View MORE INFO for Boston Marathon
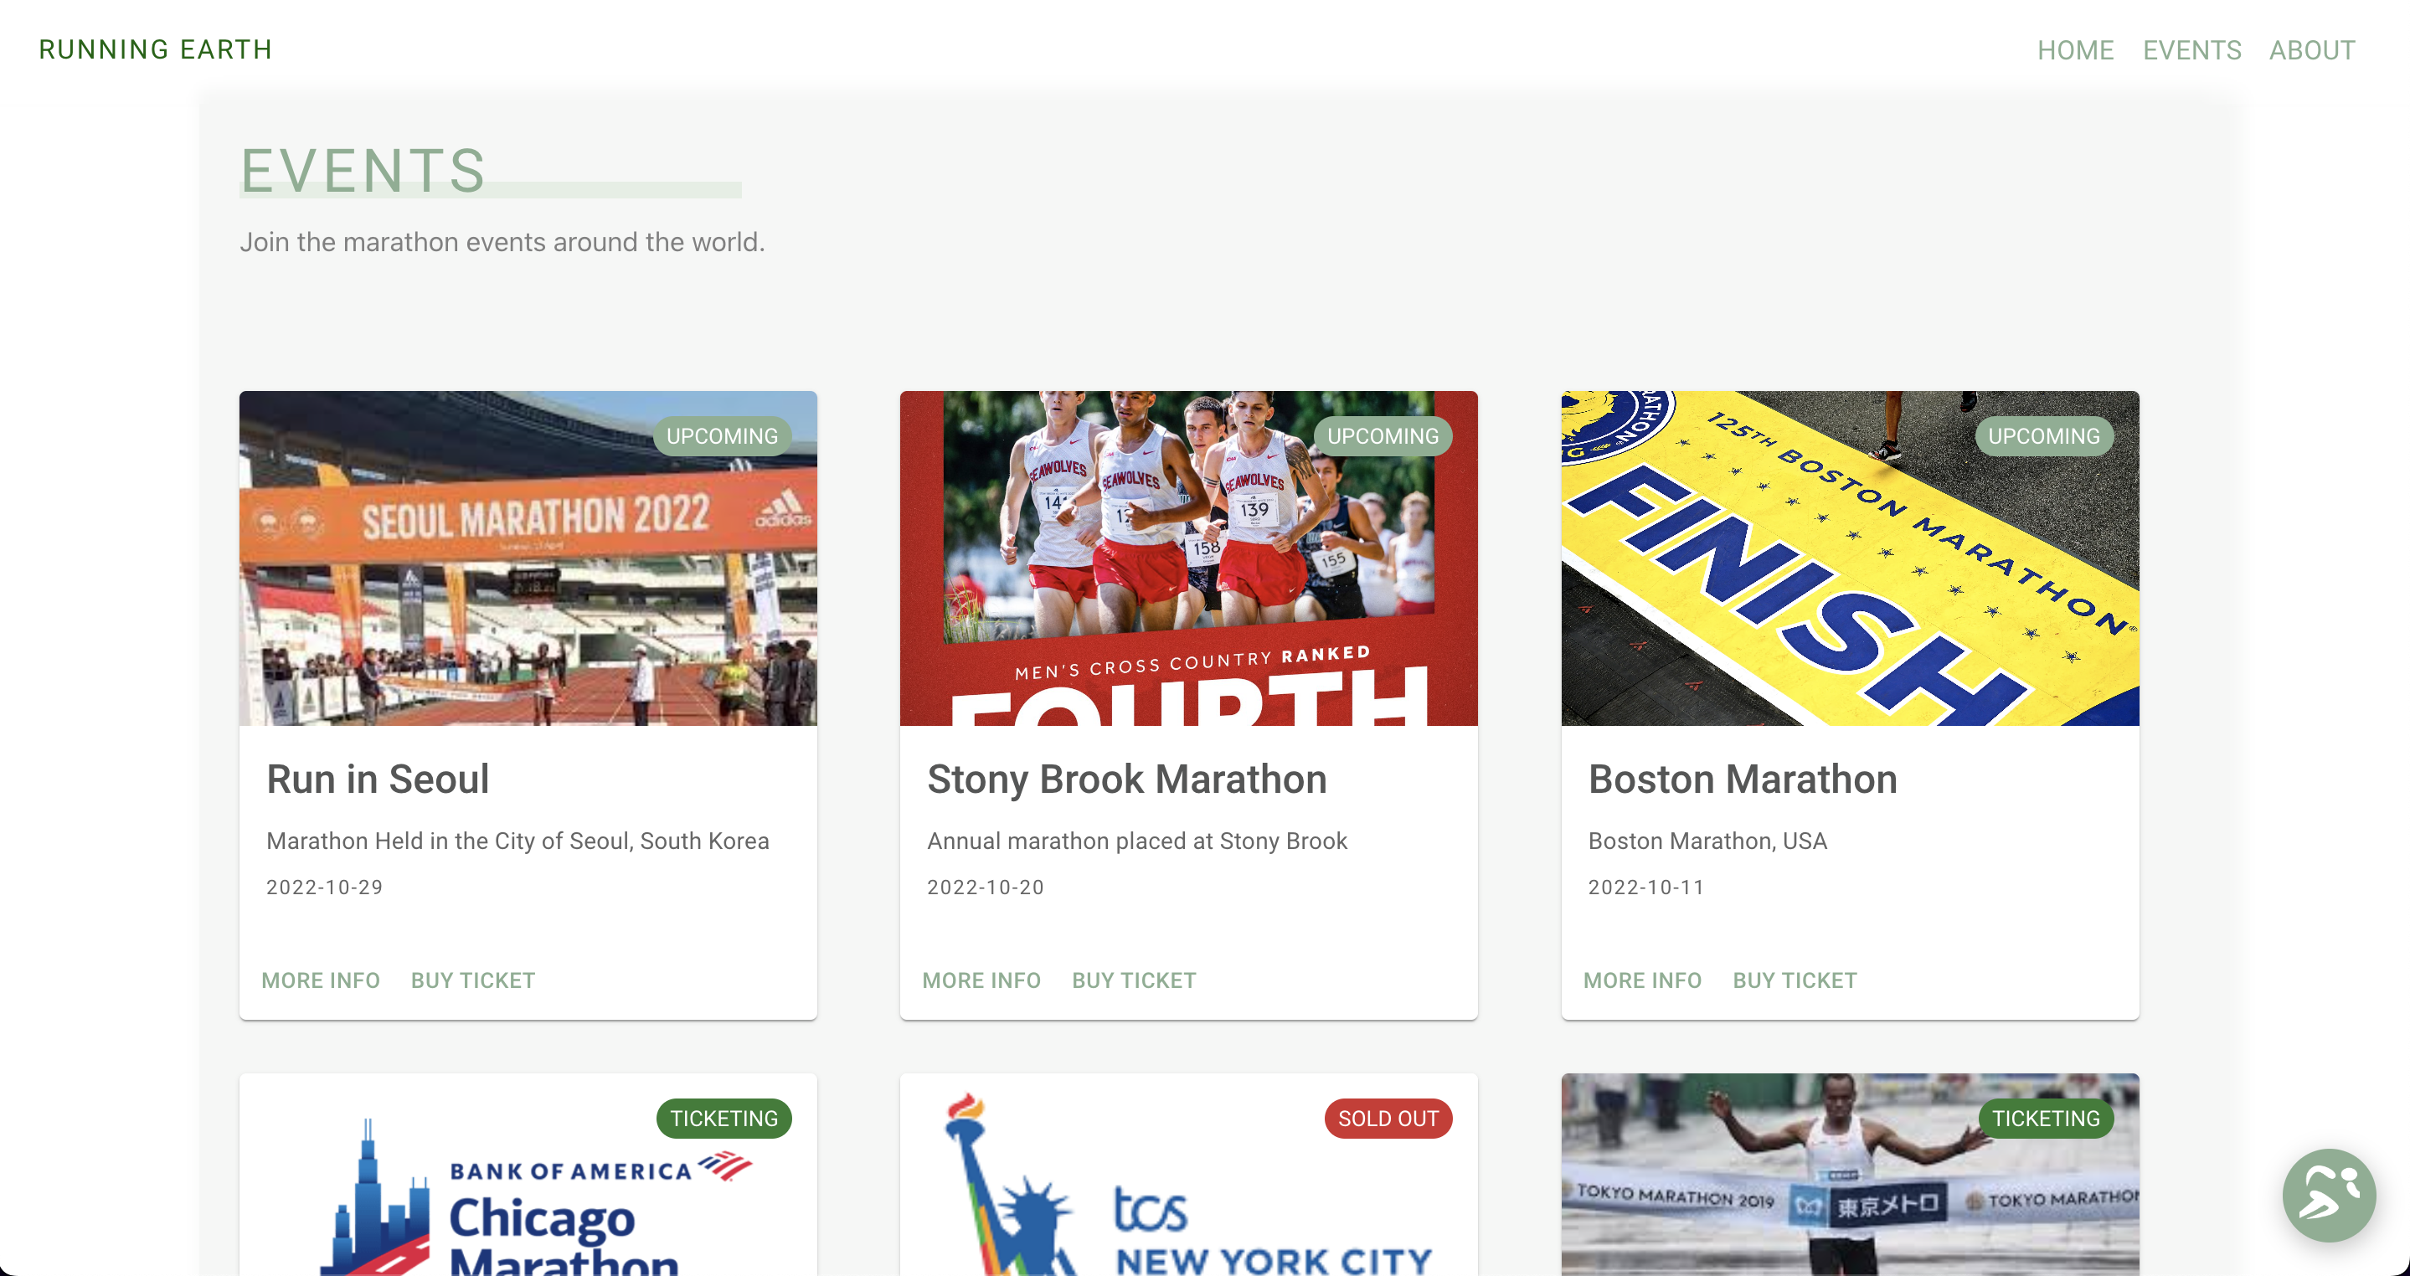2410x1276 pixels. (x=1641, y=980)
